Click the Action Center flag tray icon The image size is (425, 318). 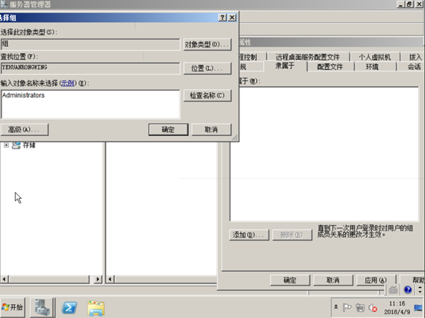tap(347, 308)
